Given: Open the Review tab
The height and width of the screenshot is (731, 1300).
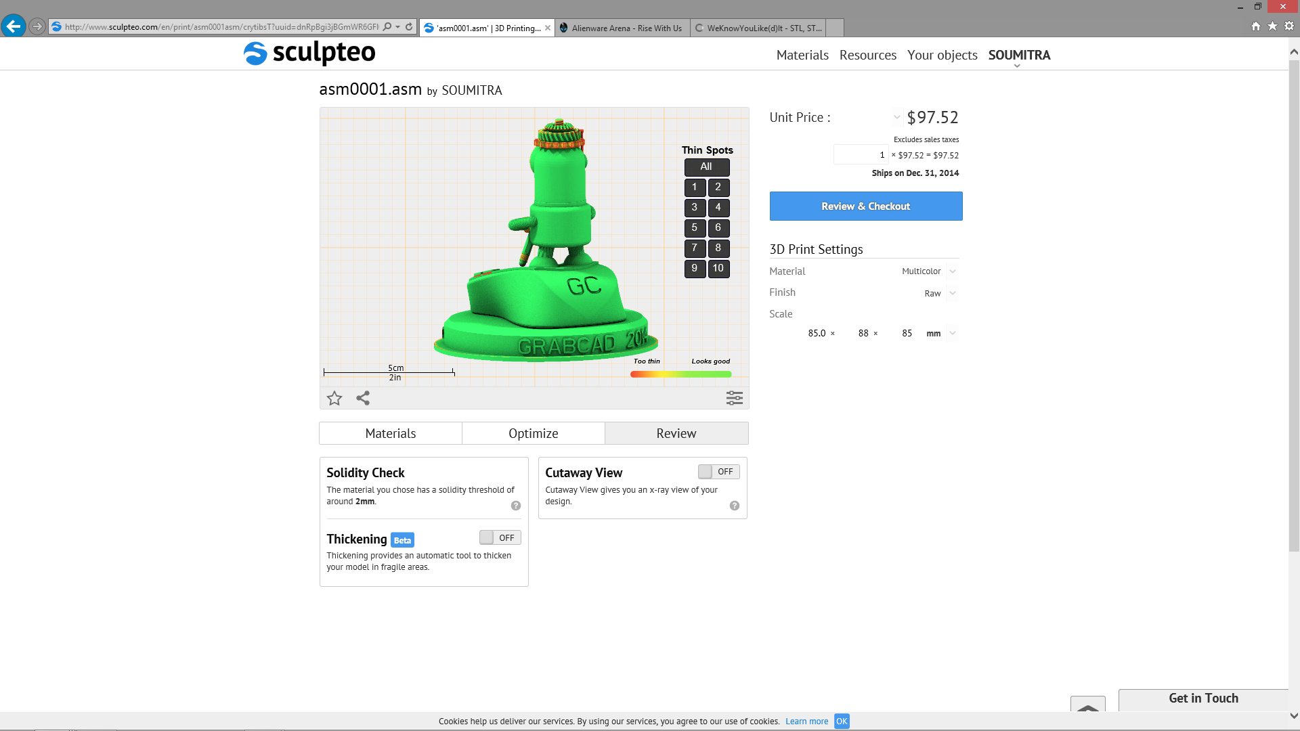Looking at the screenshot, I should click(676, 433).
